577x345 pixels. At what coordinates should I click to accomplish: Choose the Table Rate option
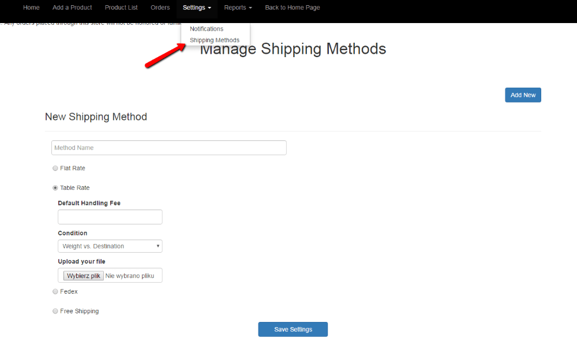tap(55, 188)
